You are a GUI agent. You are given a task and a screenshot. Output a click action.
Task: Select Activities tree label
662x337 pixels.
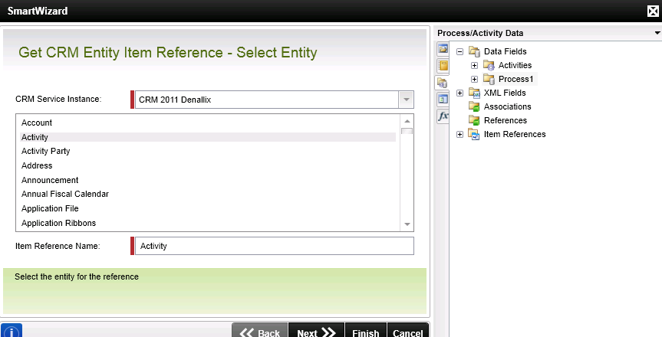tap(515, 65)
